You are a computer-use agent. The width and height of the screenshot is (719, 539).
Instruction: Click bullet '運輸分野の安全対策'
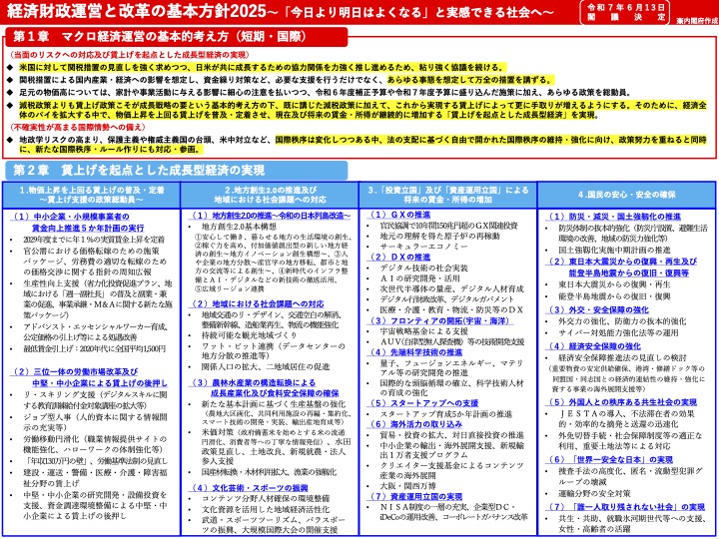tap(594, 494)
